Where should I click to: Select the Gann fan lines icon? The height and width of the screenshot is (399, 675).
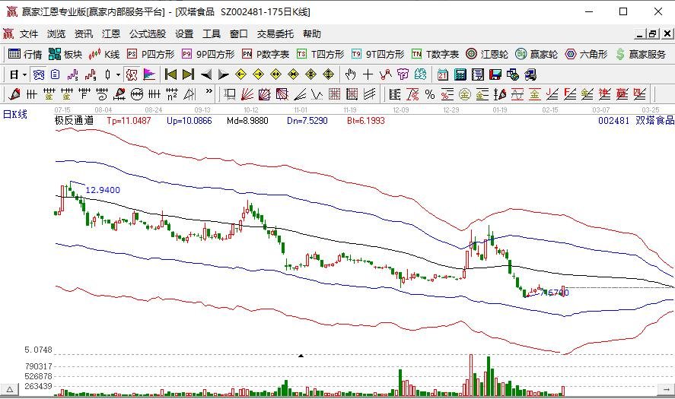(x=247, y=94)
